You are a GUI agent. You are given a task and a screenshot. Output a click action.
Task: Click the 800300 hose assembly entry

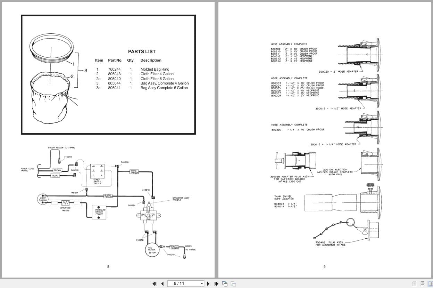pos(298,129)
